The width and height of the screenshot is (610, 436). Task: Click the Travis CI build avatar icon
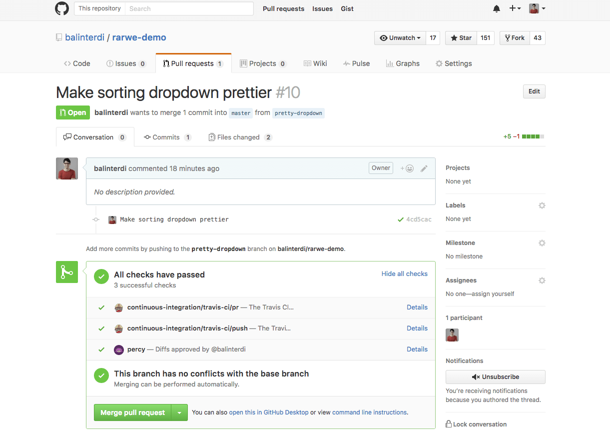point(118,307)
